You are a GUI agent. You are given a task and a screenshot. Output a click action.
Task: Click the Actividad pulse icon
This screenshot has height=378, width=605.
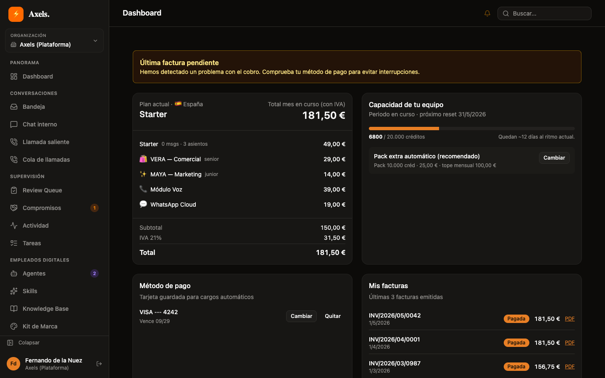click(x=14, y=226)
